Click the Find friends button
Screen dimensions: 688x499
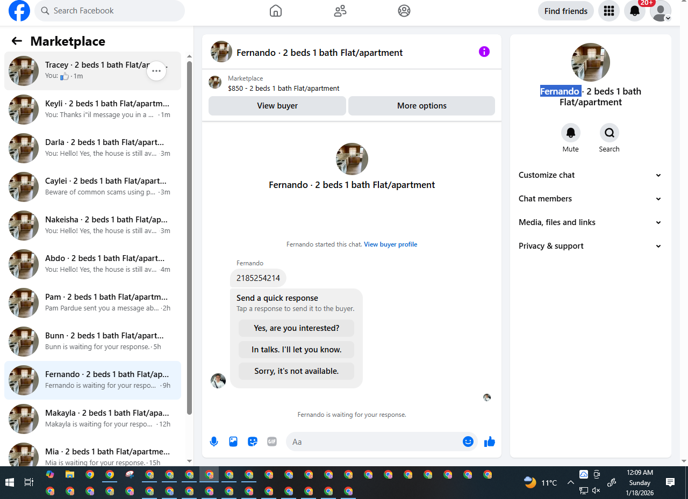[x=566, y=11]
